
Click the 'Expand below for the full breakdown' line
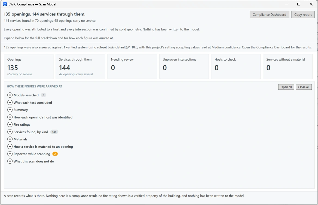pos(59,38)
